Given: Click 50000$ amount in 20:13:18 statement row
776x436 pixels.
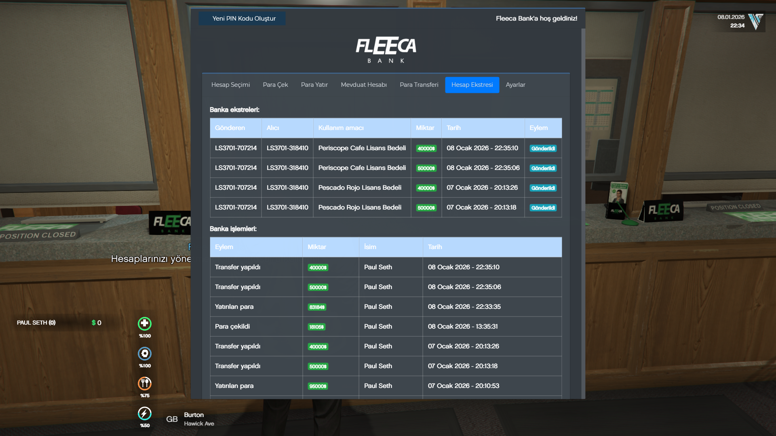Looking at the screenshot, I should (x=426, y=208).
